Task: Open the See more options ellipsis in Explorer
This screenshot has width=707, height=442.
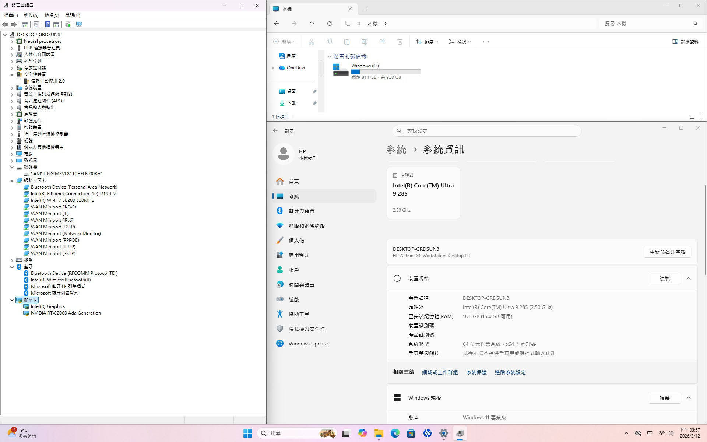Action: pyautogui.click(x=486, y=42)
